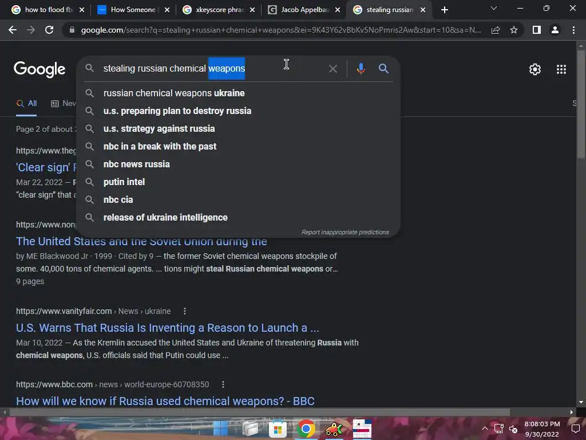Open the 'Clear sign' search result
The width and height of the screenshot is (586, 440).
[46, 168]
